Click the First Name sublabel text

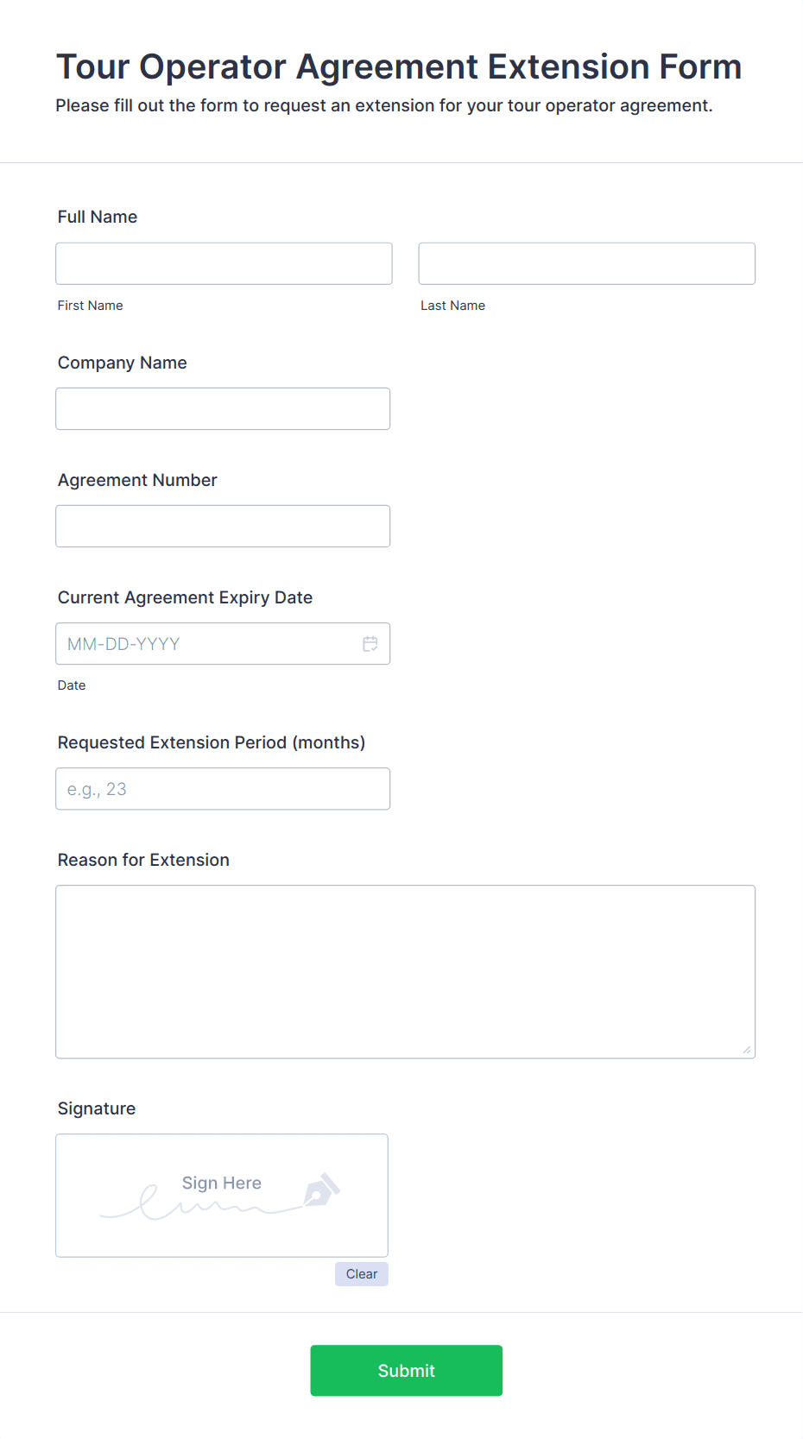click(90, 305)
